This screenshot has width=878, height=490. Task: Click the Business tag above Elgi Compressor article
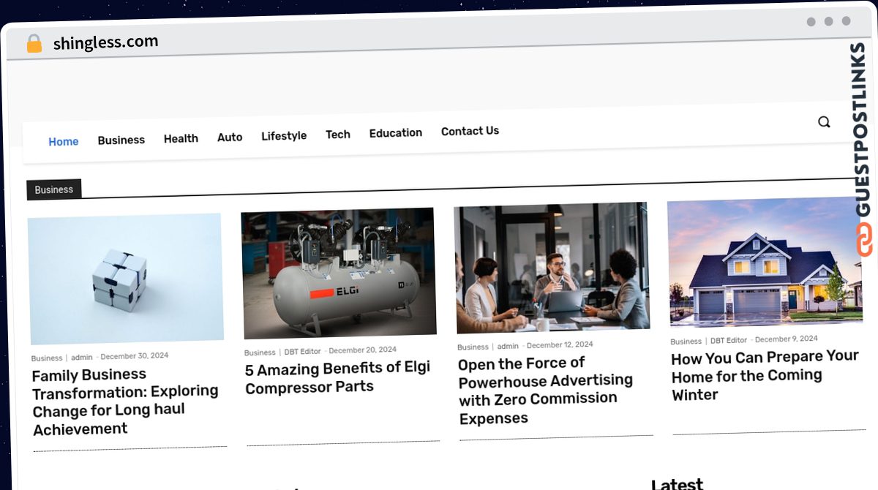(260, 353)
